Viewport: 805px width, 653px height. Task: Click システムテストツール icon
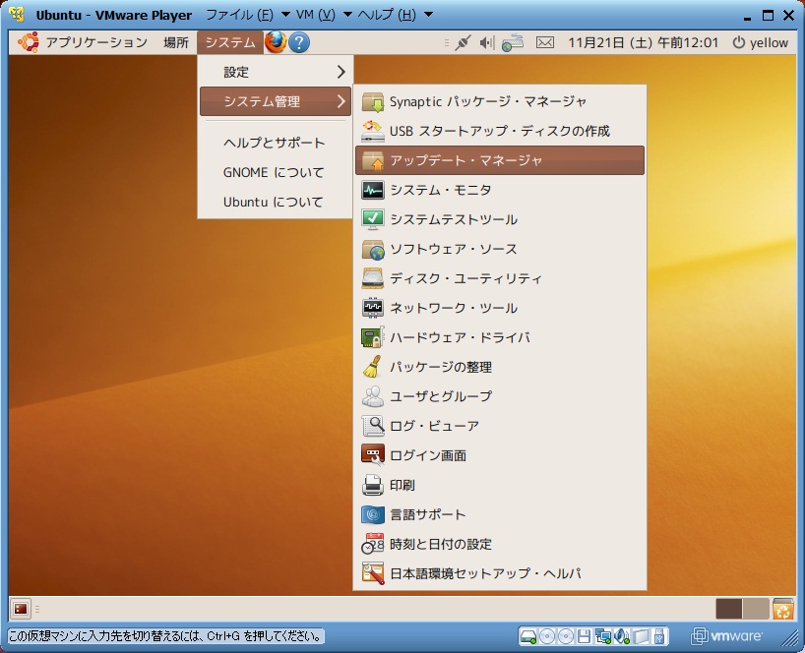pos(373,219)
